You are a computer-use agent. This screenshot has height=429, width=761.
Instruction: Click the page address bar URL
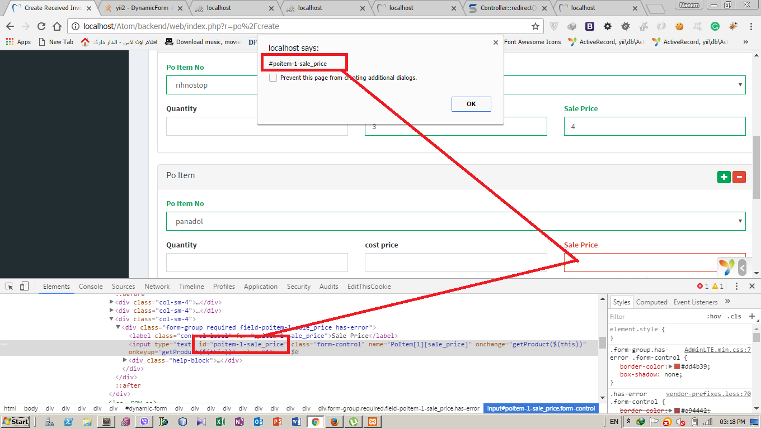[181, 26]
